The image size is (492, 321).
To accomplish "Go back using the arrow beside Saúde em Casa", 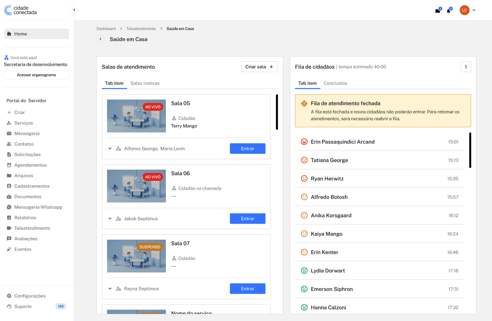I will click(100, 39).
